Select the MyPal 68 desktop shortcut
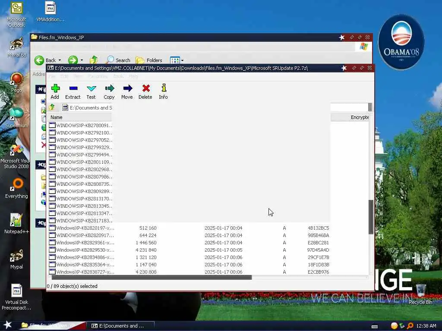442x331 pixels. pyautogui.click(x=16, y=47)
